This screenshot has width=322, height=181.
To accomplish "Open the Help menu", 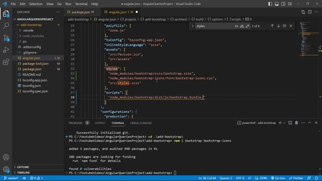I will [x=95, y=4].
